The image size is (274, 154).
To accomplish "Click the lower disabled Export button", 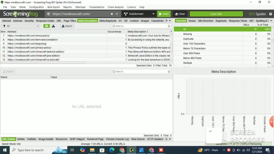I will [8, 72].
